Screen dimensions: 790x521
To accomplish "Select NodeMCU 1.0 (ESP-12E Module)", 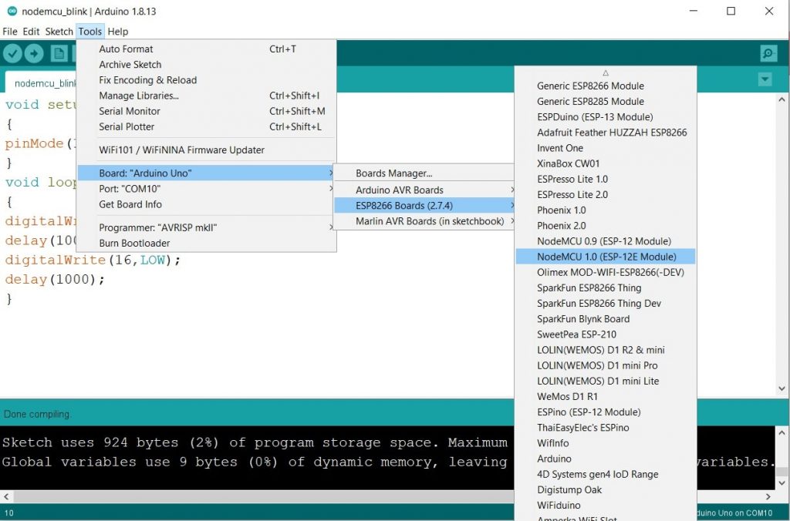I will point(606,257).
